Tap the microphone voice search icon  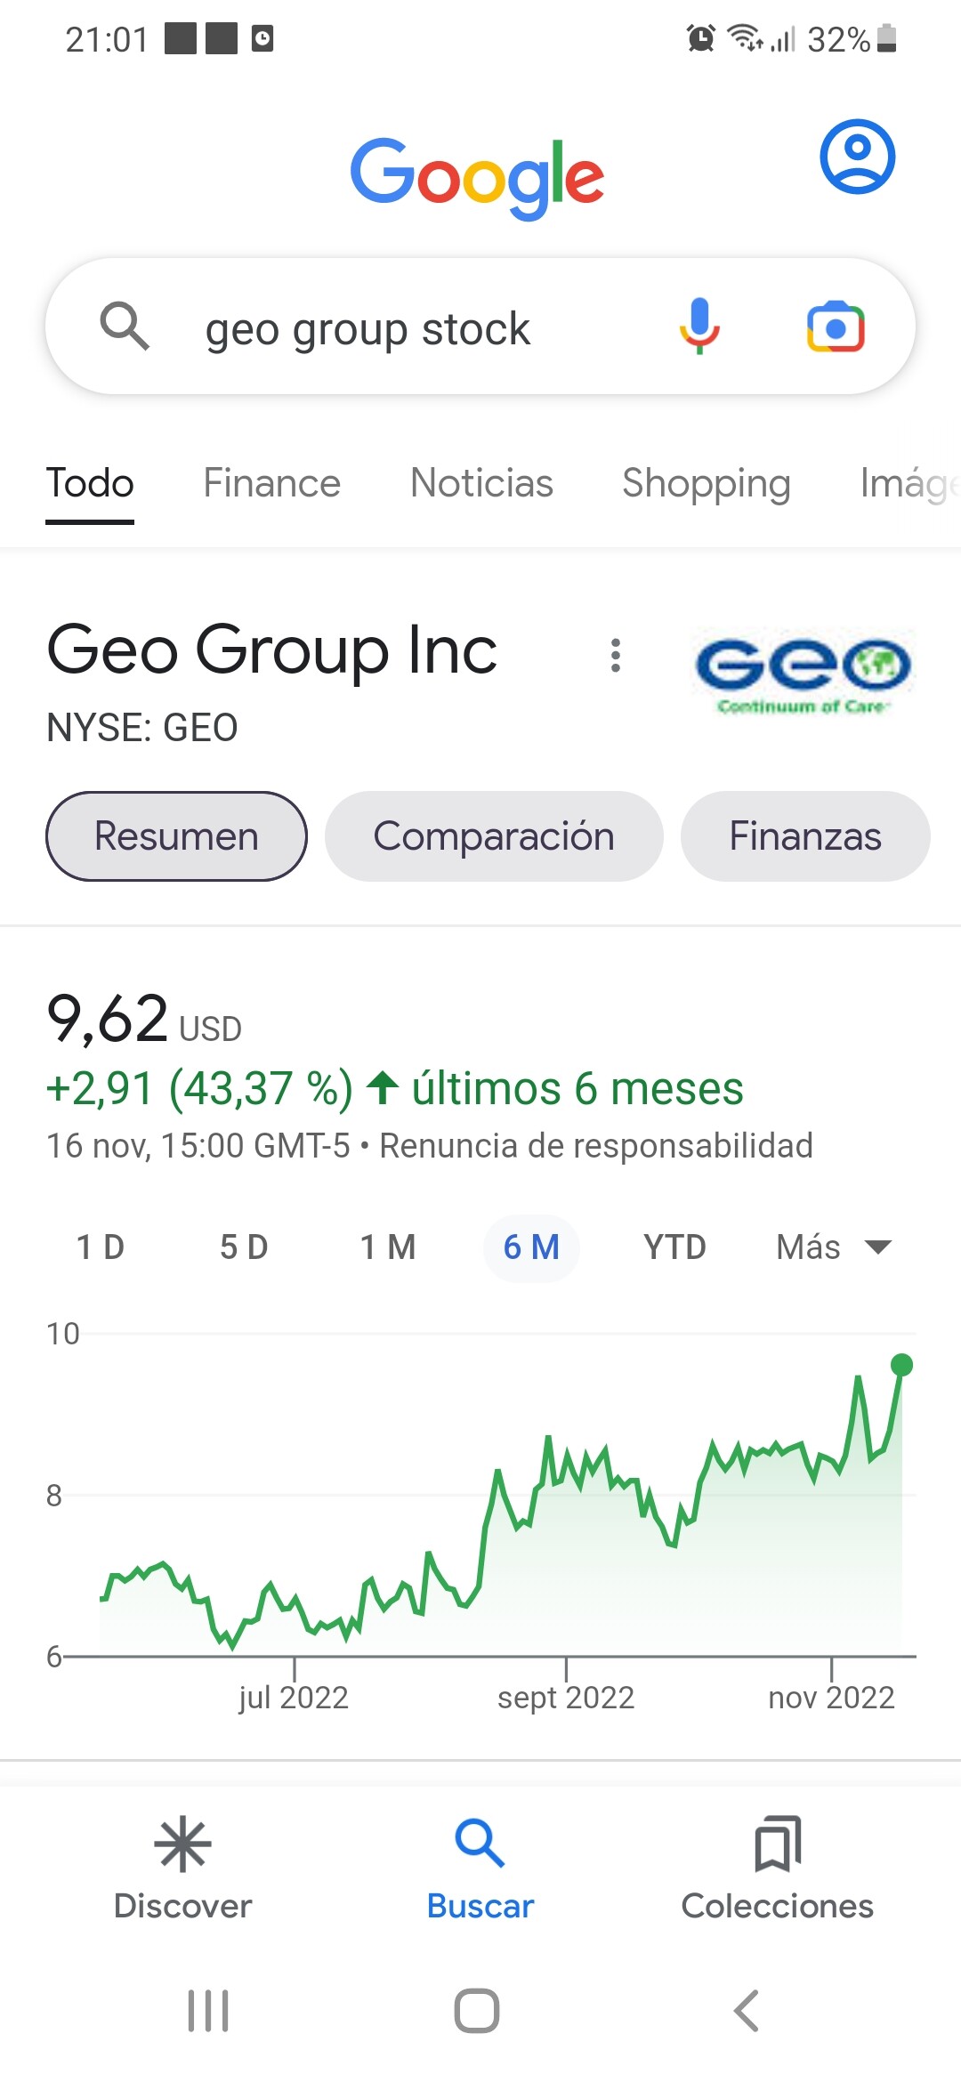pos(699,327)
